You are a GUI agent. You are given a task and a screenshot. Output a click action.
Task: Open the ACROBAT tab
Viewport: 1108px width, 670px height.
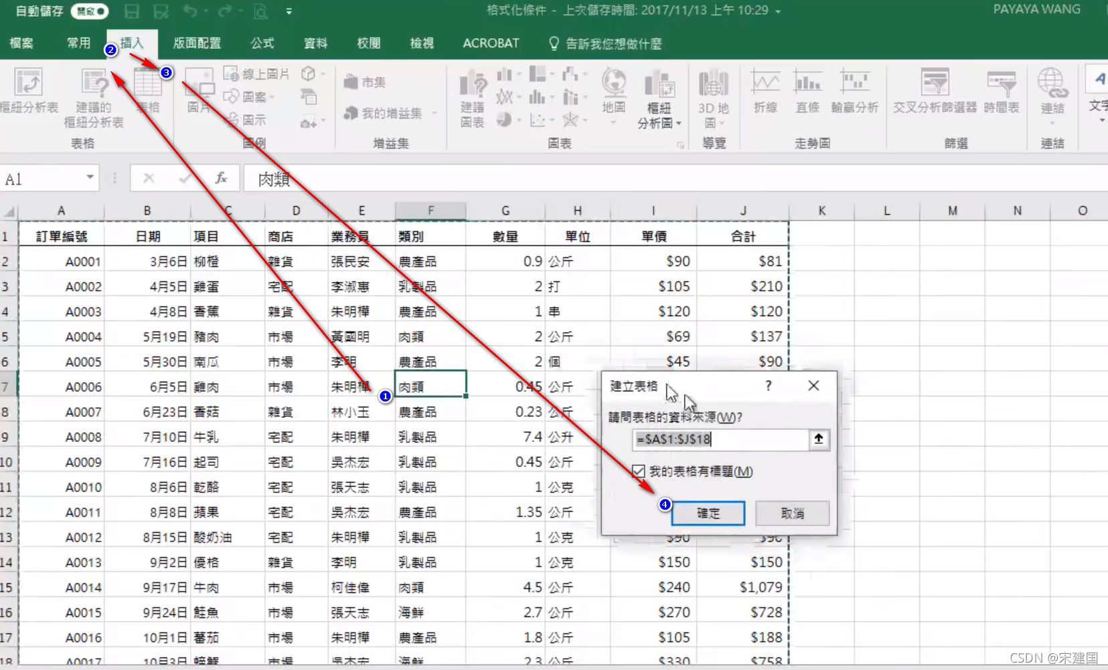pyautogui.click(x=491, y=43)
